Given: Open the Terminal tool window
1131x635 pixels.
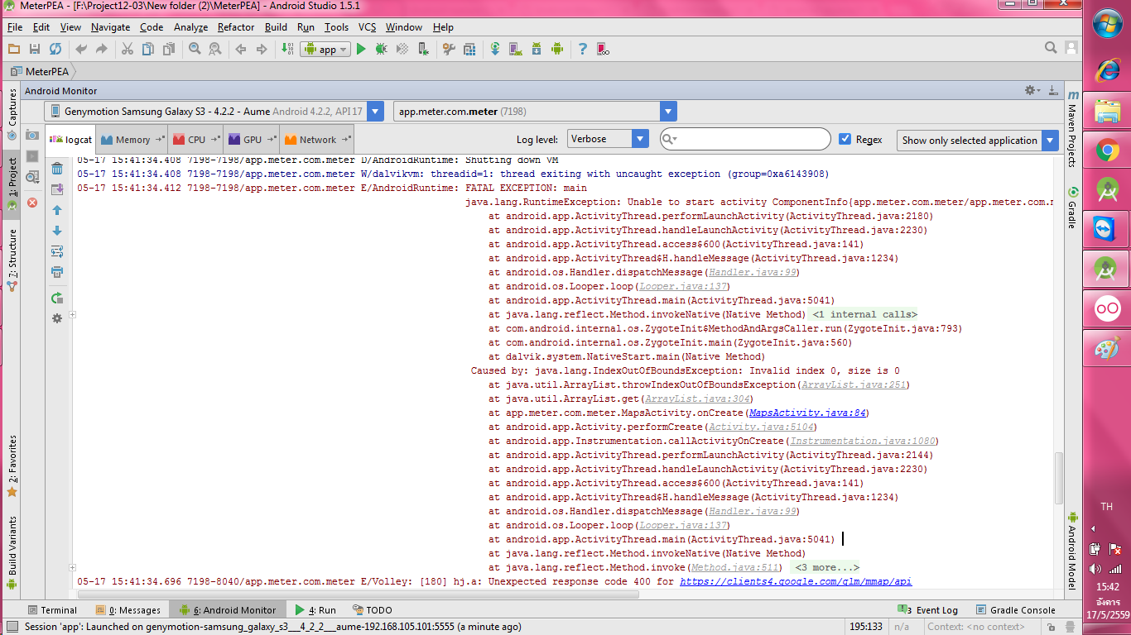Looking at the screenshot, I should [51, 610].
